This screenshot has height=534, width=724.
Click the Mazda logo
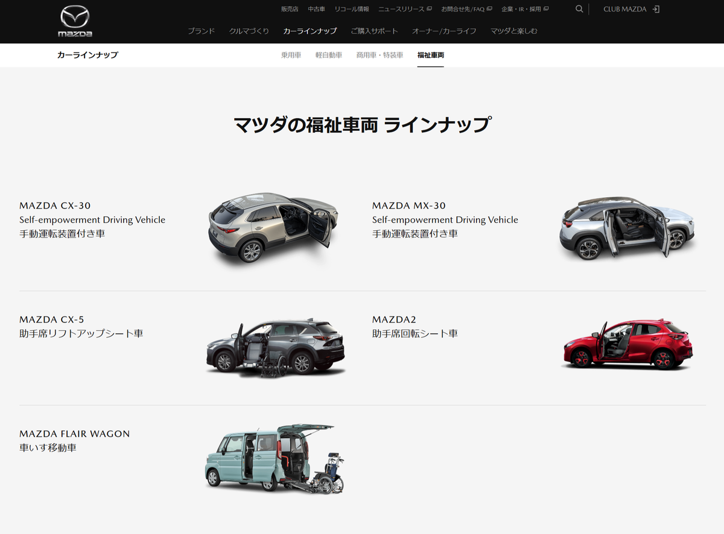coord(75,22)
